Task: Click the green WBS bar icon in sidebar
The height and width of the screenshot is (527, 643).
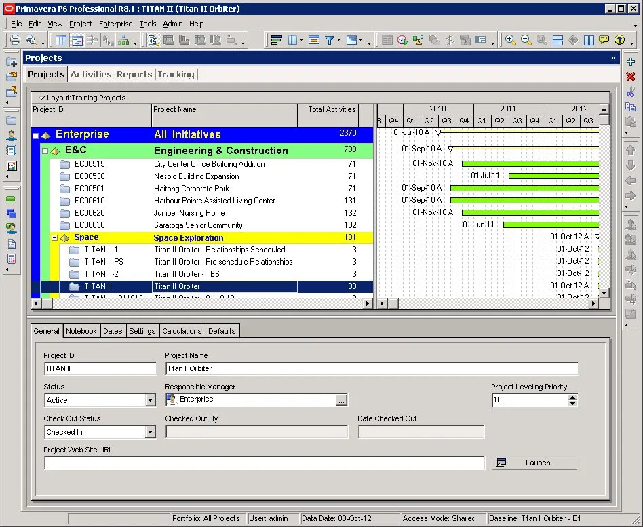Action: [x=12, y=199]
